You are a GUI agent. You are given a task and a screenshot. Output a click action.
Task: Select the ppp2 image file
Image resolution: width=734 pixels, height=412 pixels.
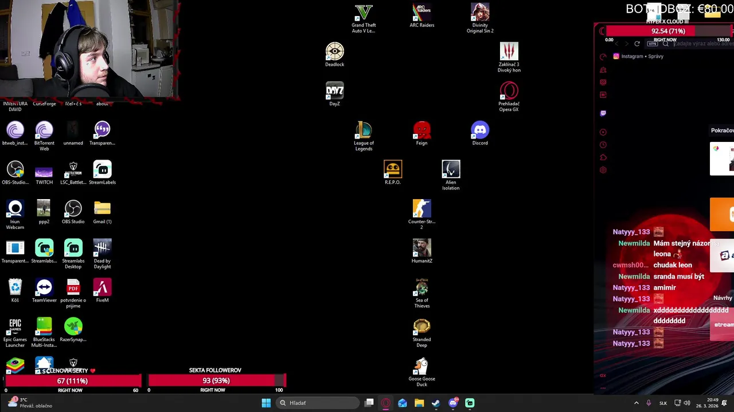pyautogui.click(x=44, y=212)
